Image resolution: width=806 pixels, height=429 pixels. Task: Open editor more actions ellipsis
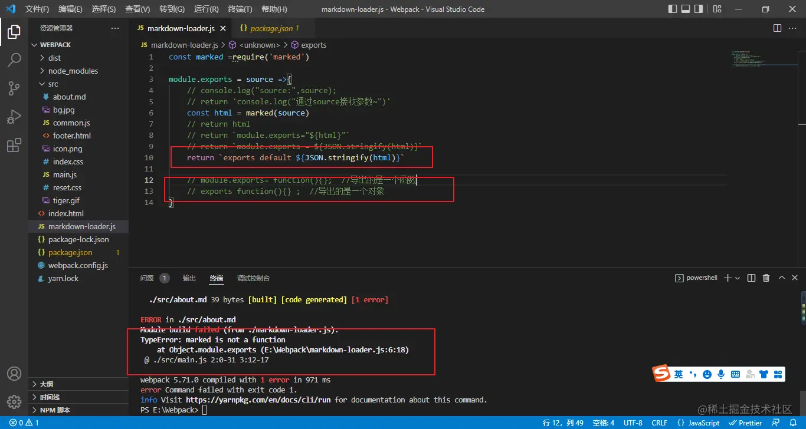click(x=793, y=28)
